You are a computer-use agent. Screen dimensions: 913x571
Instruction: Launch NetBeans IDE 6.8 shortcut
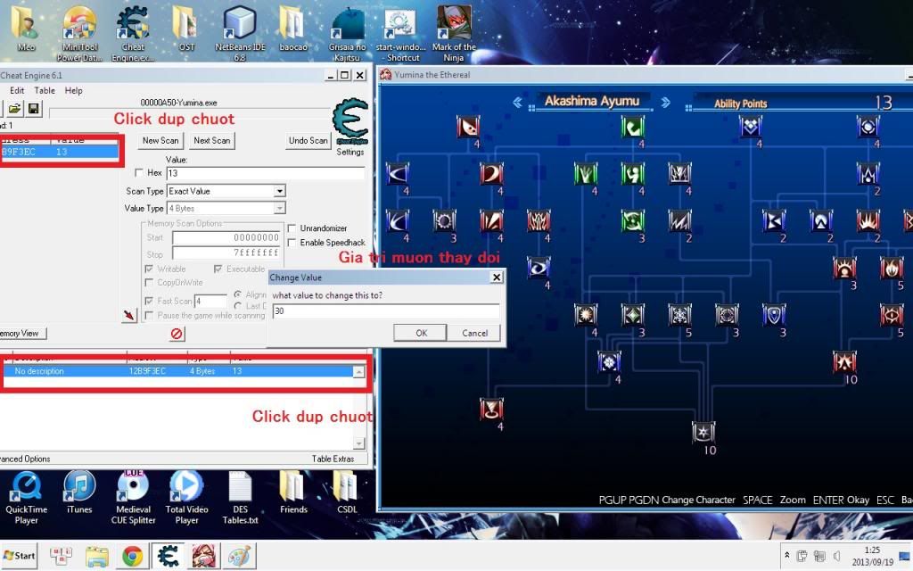240,34
